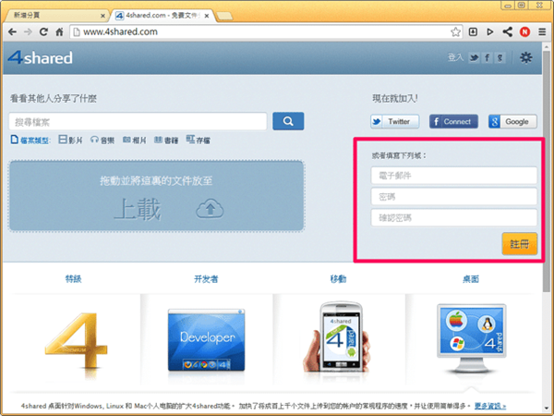Open the Chrome hamburger menu

point(542,31)
